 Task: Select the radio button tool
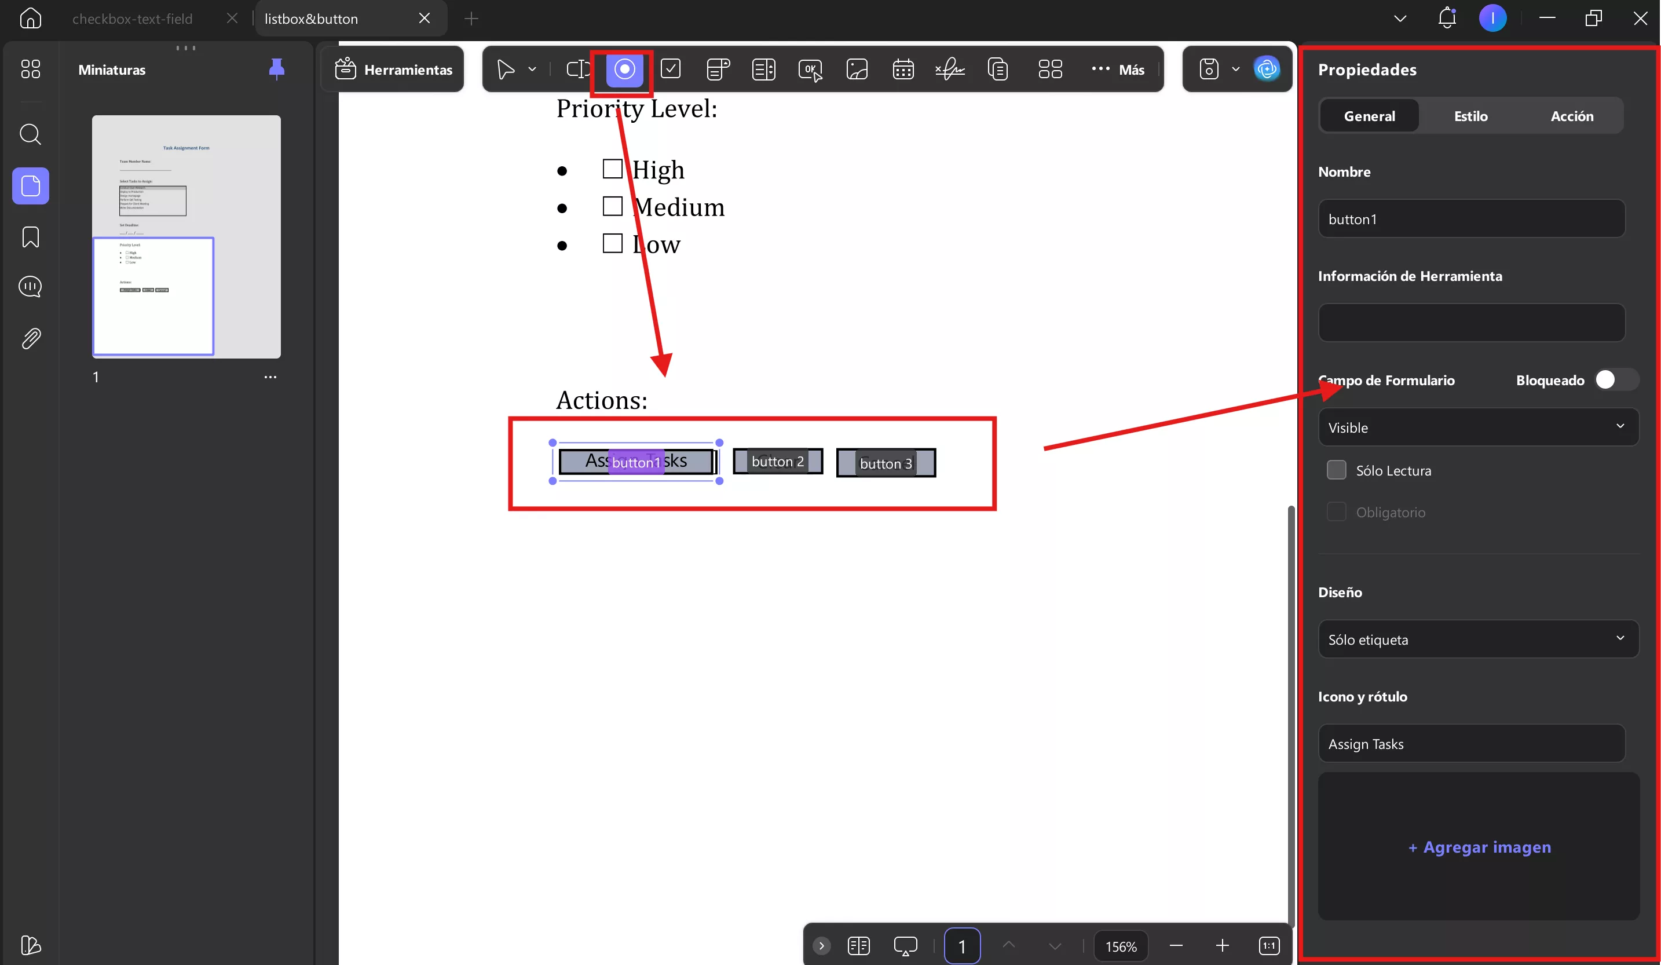click(624, 69)
